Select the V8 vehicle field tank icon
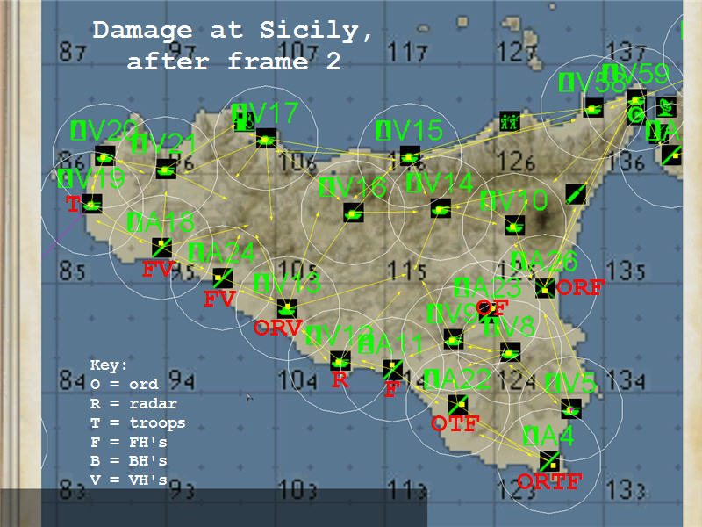 pos(510,353)
